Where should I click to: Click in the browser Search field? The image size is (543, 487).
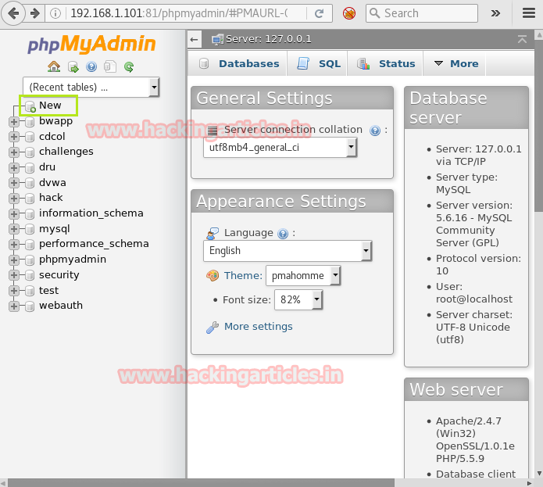pyautogui.click(x=422, y=13)
